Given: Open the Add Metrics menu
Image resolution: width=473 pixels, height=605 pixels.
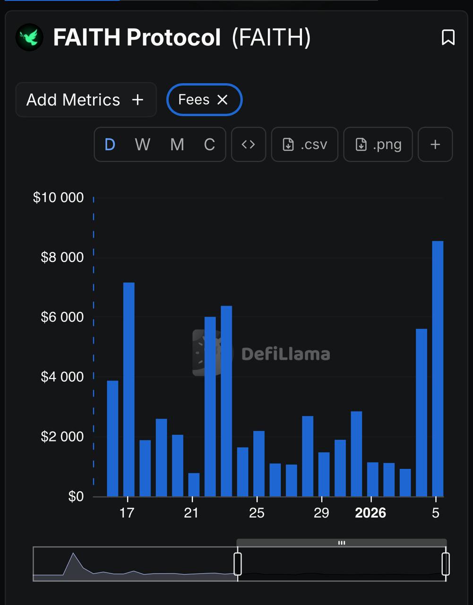Looking at the screenshot, I should 86,100.
